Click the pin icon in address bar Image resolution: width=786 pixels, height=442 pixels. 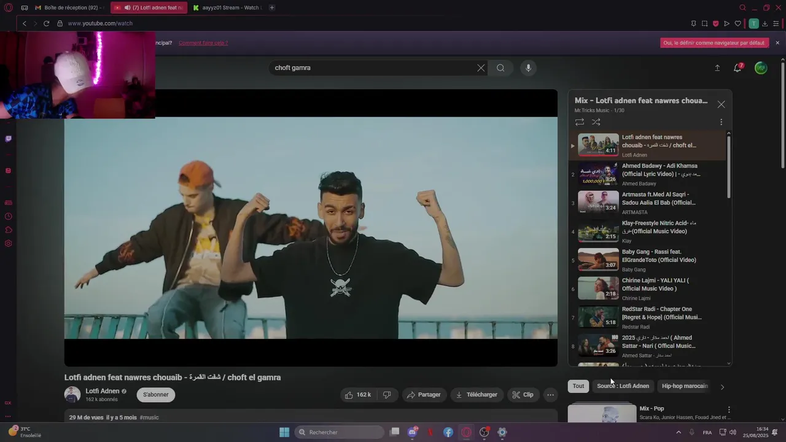click(x=693, y=23)
